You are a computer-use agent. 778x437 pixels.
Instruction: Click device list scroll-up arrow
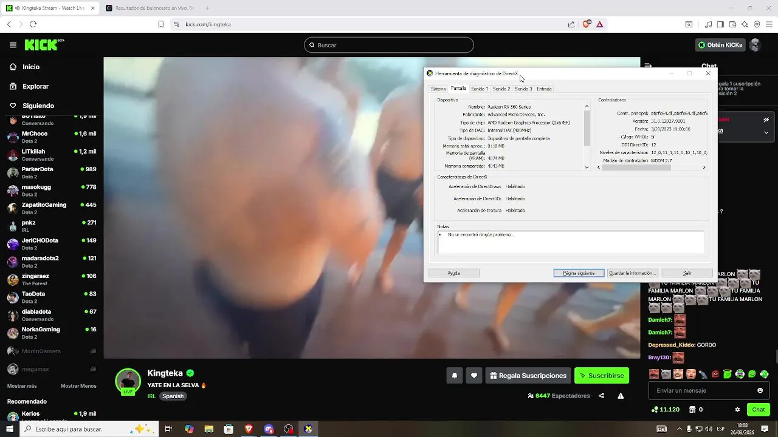click(587, 106)
